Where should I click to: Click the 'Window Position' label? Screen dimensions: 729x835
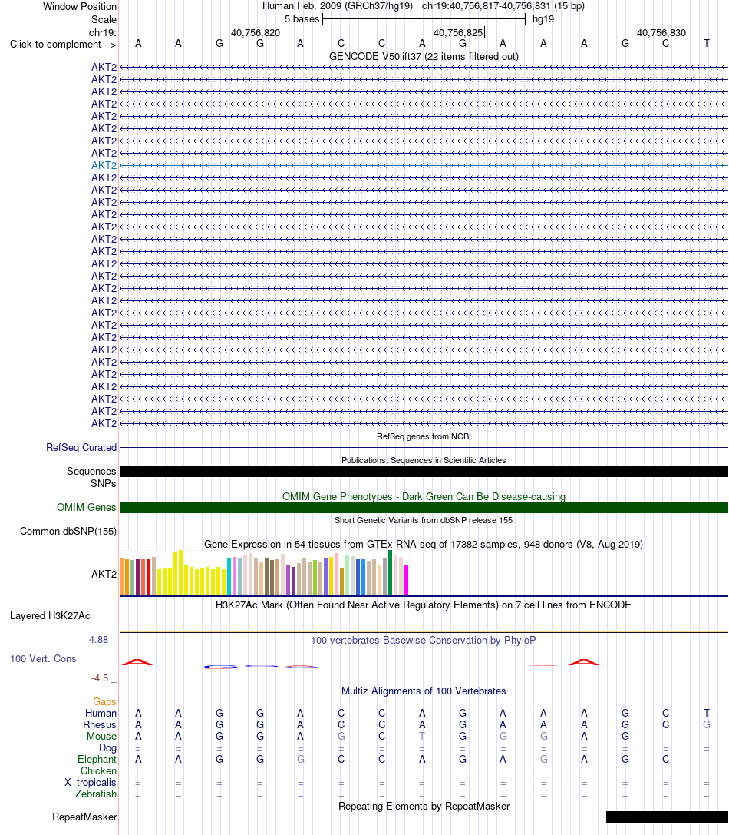coord(80,6)
